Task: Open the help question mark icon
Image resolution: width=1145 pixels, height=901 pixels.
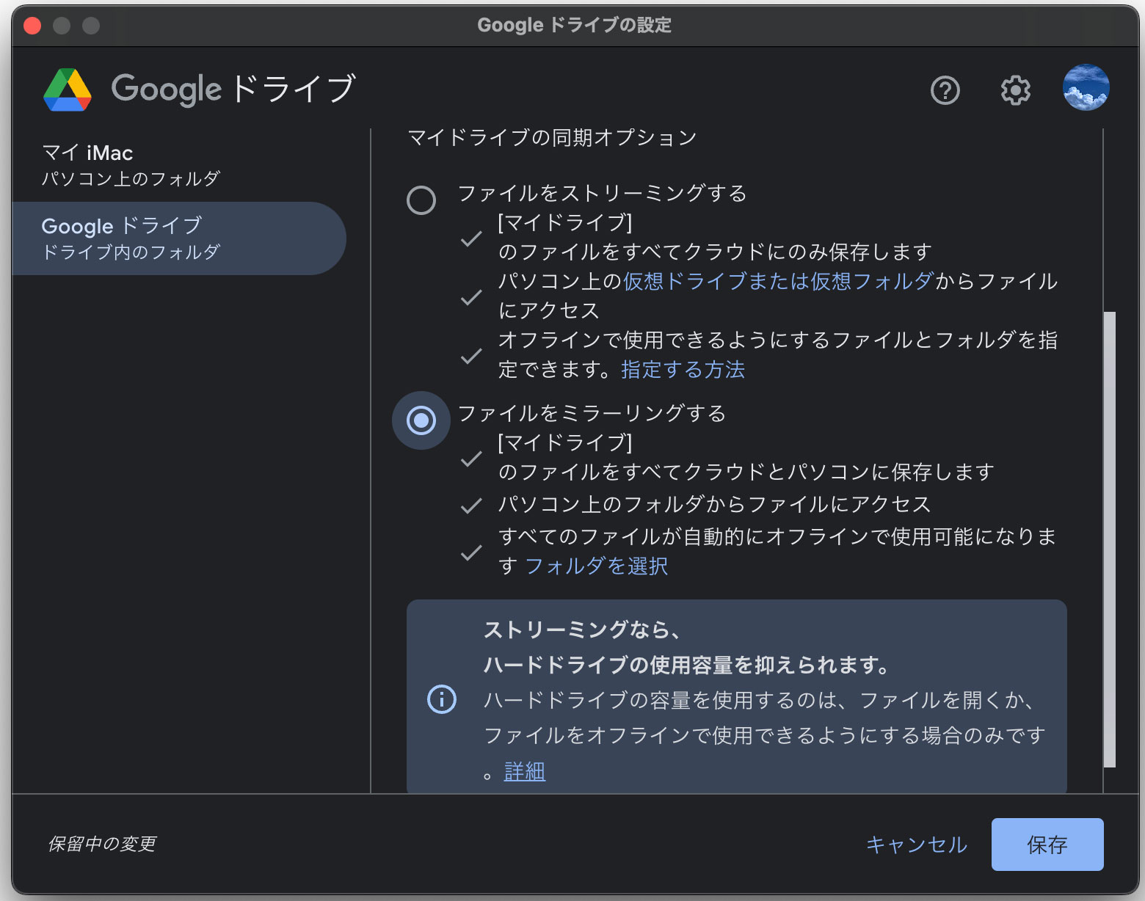Action: pyautogui.click(x=945, y=90)
